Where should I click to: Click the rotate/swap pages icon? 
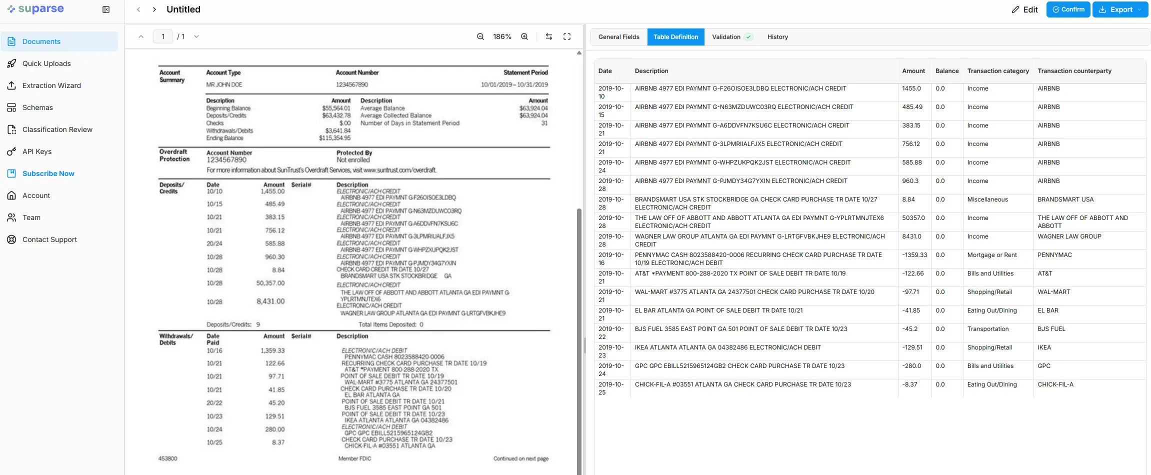tap(548, 36)
